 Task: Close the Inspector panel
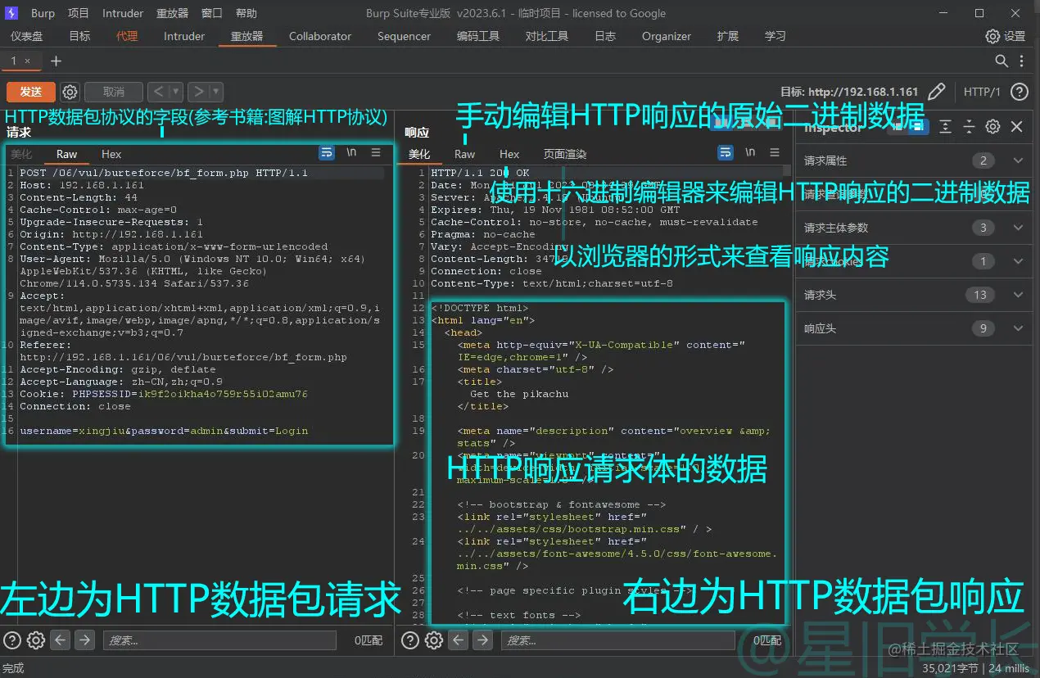[x=1016, y=127]
